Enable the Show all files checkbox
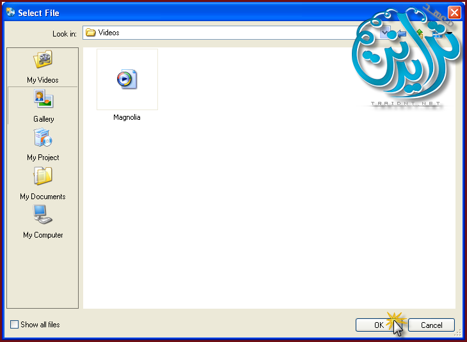 pyautogui.click(x=14, y=325)
